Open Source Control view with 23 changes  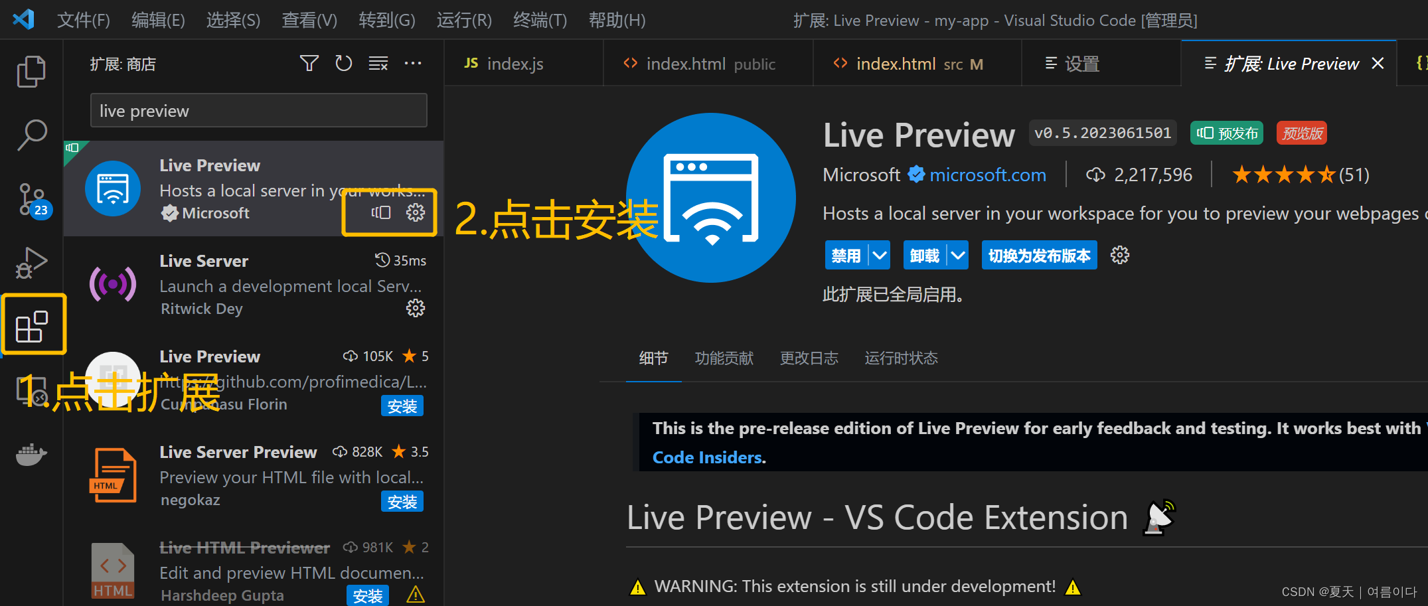(33, 200)
